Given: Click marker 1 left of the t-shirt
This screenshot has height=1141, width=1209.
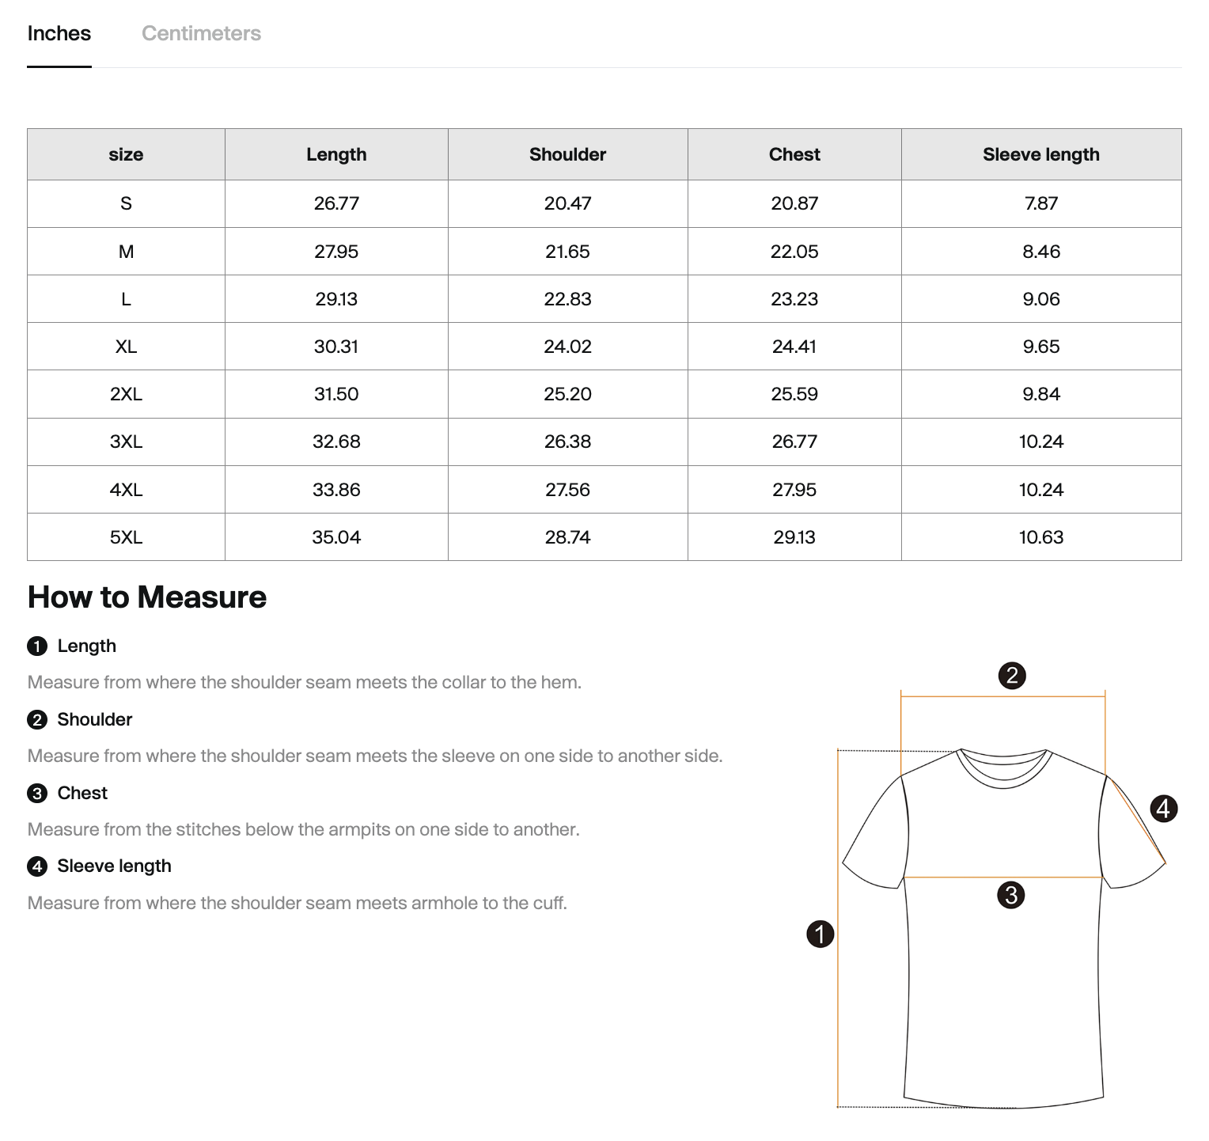Looking at the screenshot, I should 821,934.
